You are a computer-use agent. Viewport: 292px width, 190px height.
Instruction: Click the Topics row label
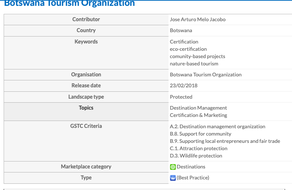coord(86,108)
